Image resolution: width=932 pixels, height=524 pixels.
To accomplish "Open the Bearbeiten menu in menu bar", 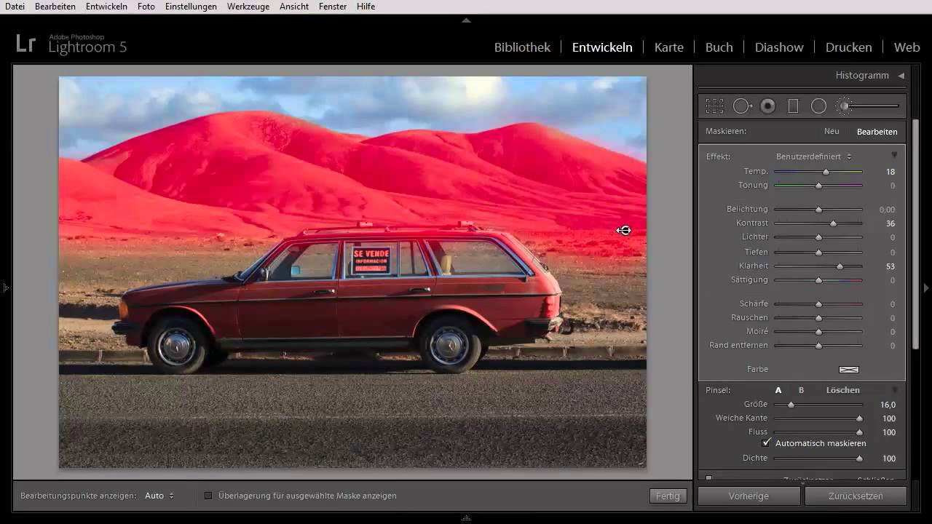I will click(55, 7).
